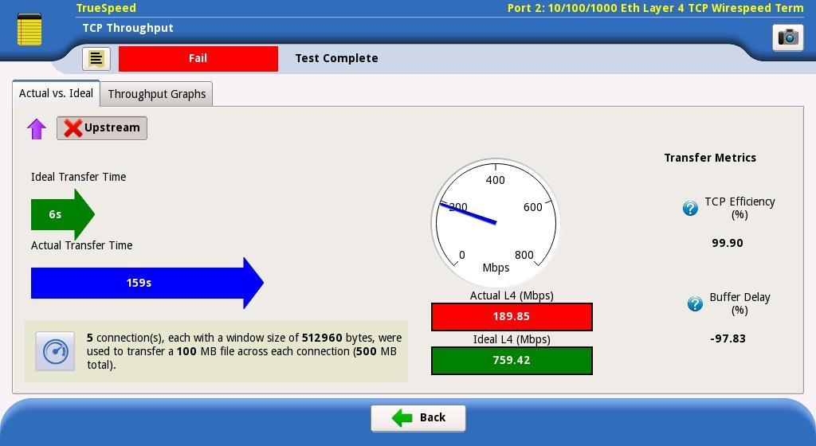The height and width of the screenshot is (446, 816).
Task: Click the Actual L4 (Mbps) label
Action: point(512,295)
